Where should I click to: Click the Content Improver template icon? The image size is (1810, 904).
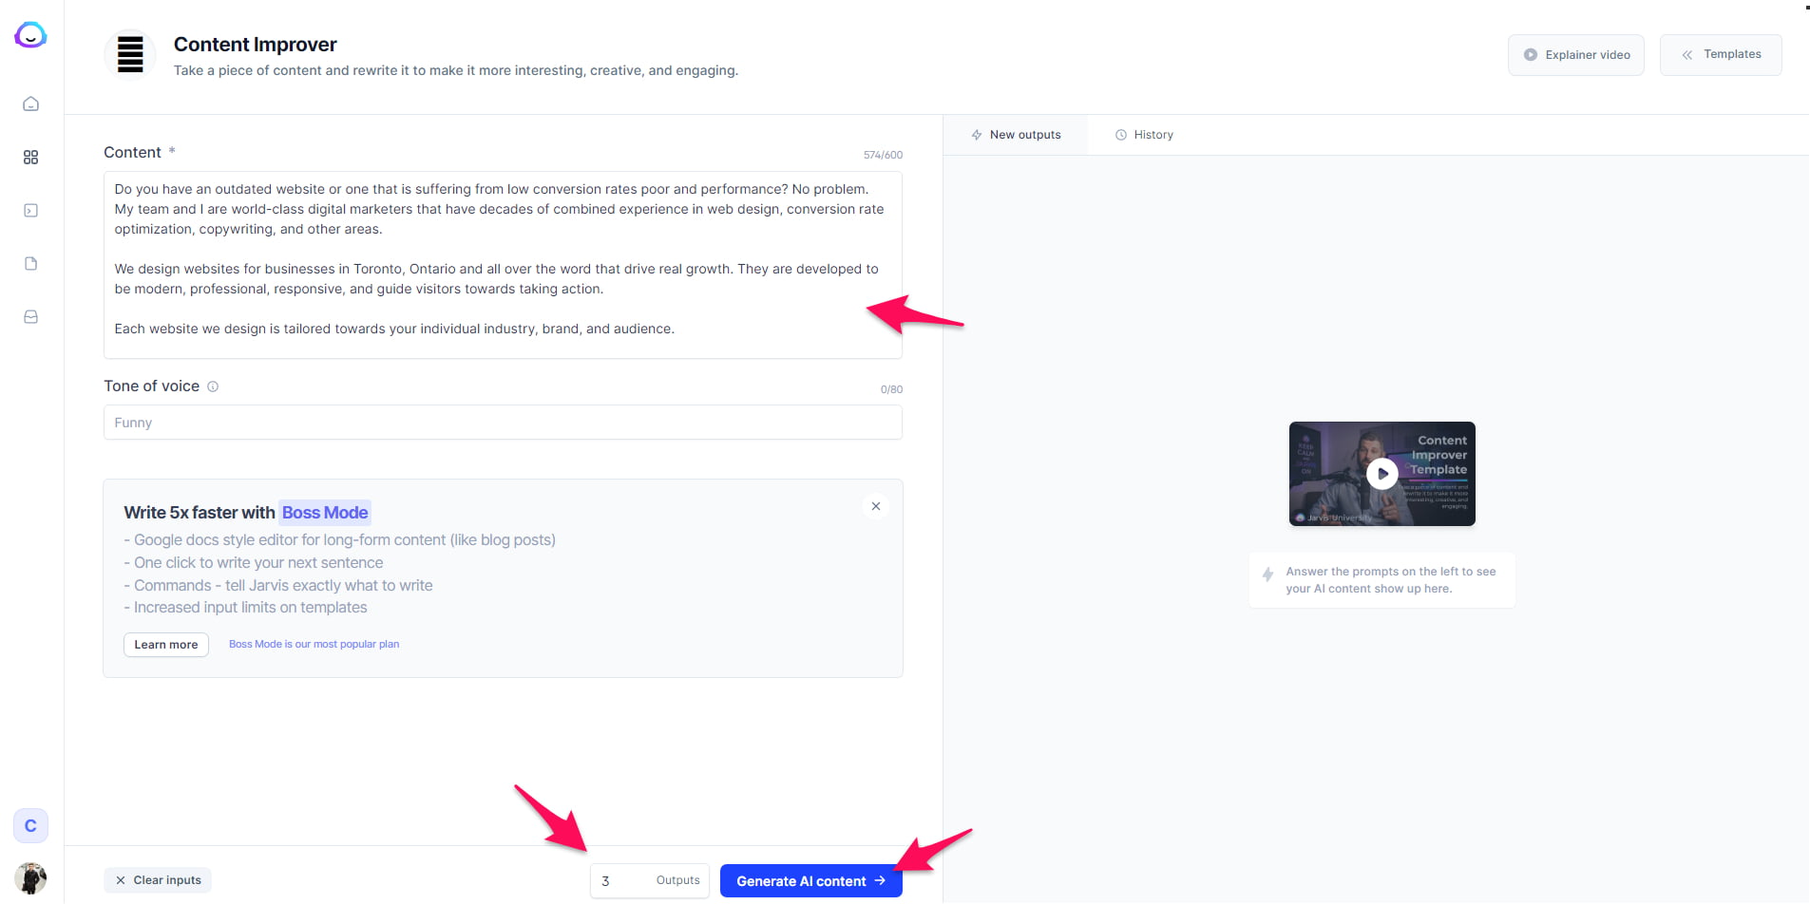[x=130, y=54]
